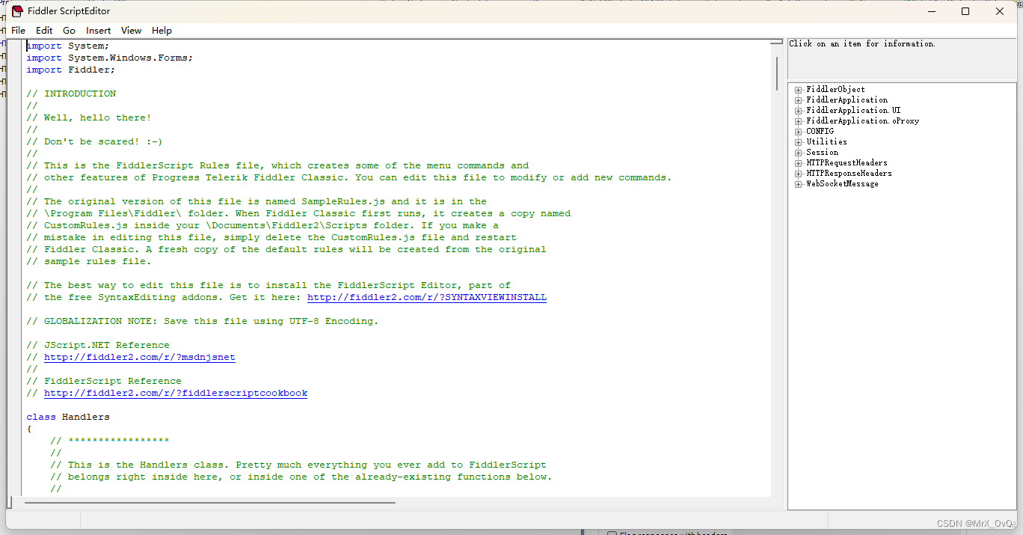The image size is (1023, 535).
Task: Click the '// FiddlerScript Reference' comment
Action: [x=104, y=381]
